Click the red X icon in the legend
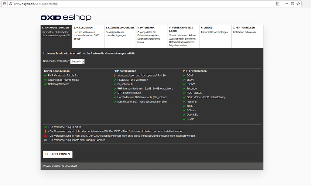Viewport: 311px width, 186px height. 46,135
